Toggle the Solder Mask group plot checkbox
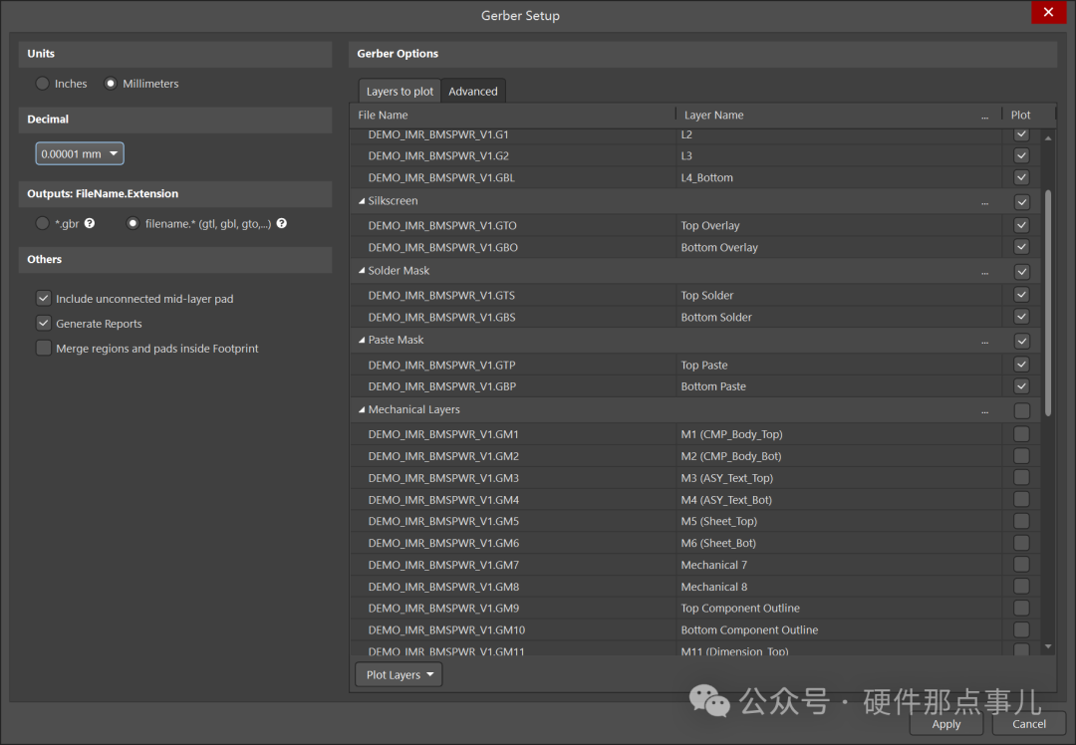Screen dimensions: 1076x745 click(1022, 272)
